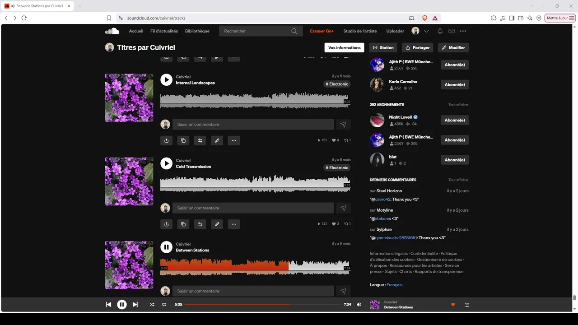Open the browser extensions puzzle icon
This screenshot has width=578, height=325.
click(x=494, y=18)
